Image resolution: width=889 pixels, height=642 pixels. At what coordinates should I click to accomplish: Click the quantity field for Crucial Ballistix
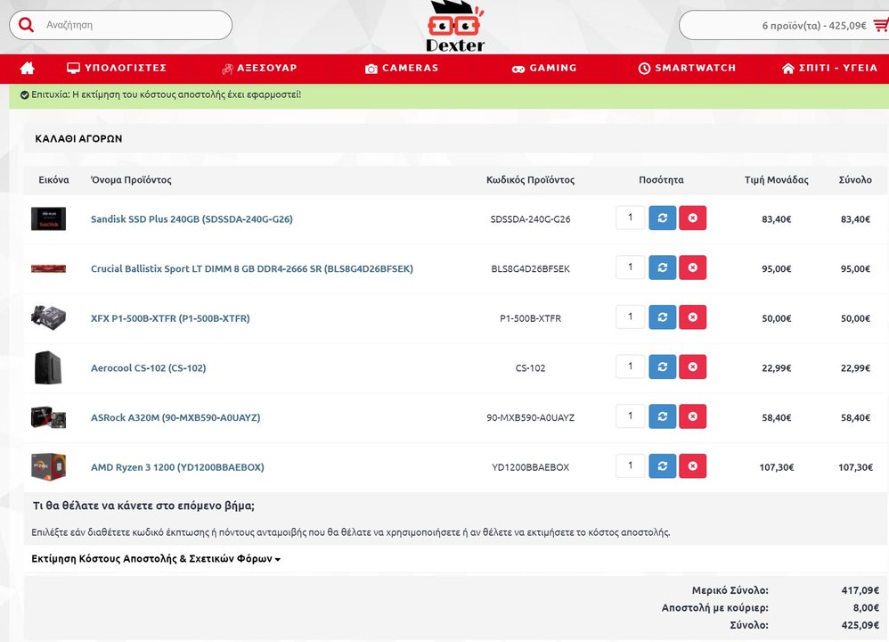coord(631,267)
